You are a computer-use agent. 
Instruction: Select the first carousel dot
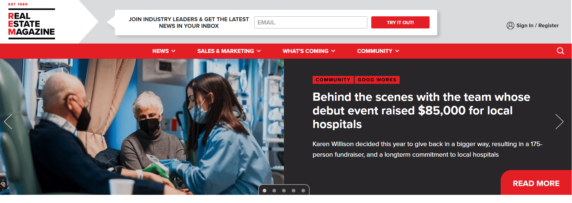[265, 191]
